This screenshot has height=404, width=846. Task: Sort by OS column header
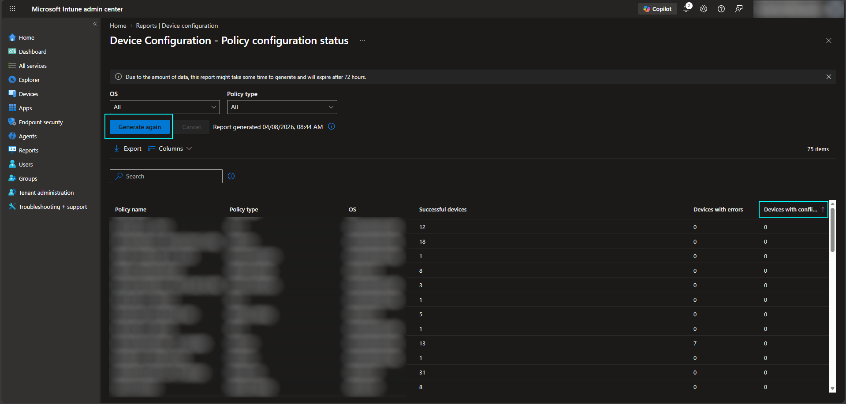(x=352, y=209)
